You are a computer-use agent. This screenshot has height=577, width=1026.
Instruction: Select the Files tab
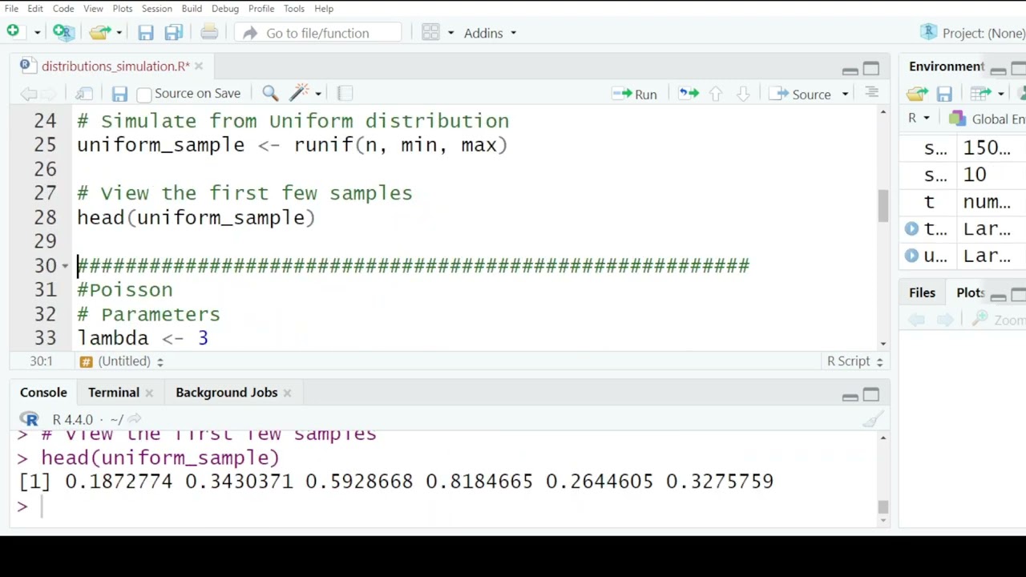922,293
